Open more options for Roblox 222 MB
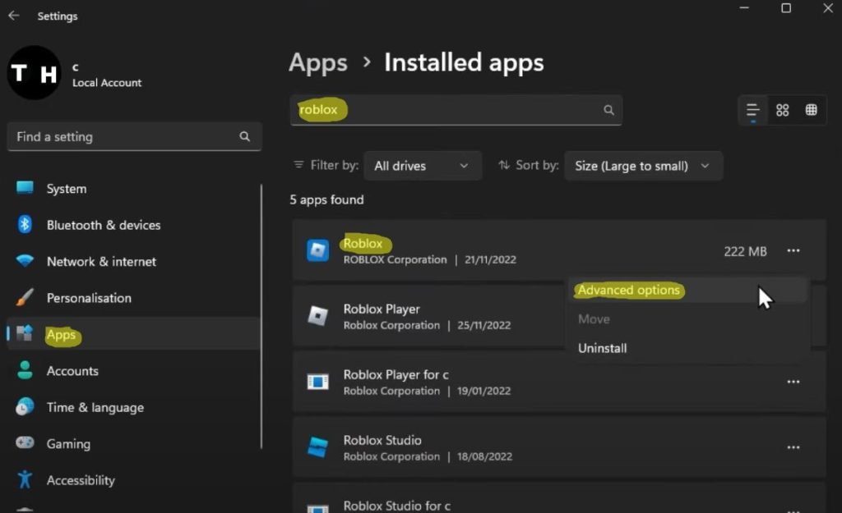Image resolution: width=842 pixels, height=513 pixels. coord(793,250)
